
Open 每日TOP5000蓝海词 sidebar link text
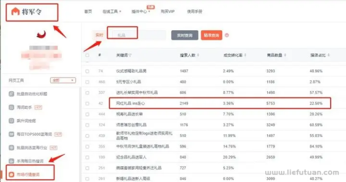34,134
